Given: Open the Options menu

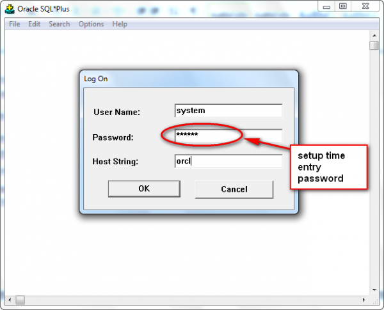Looking at the screenshot, I should coord(91,24).
